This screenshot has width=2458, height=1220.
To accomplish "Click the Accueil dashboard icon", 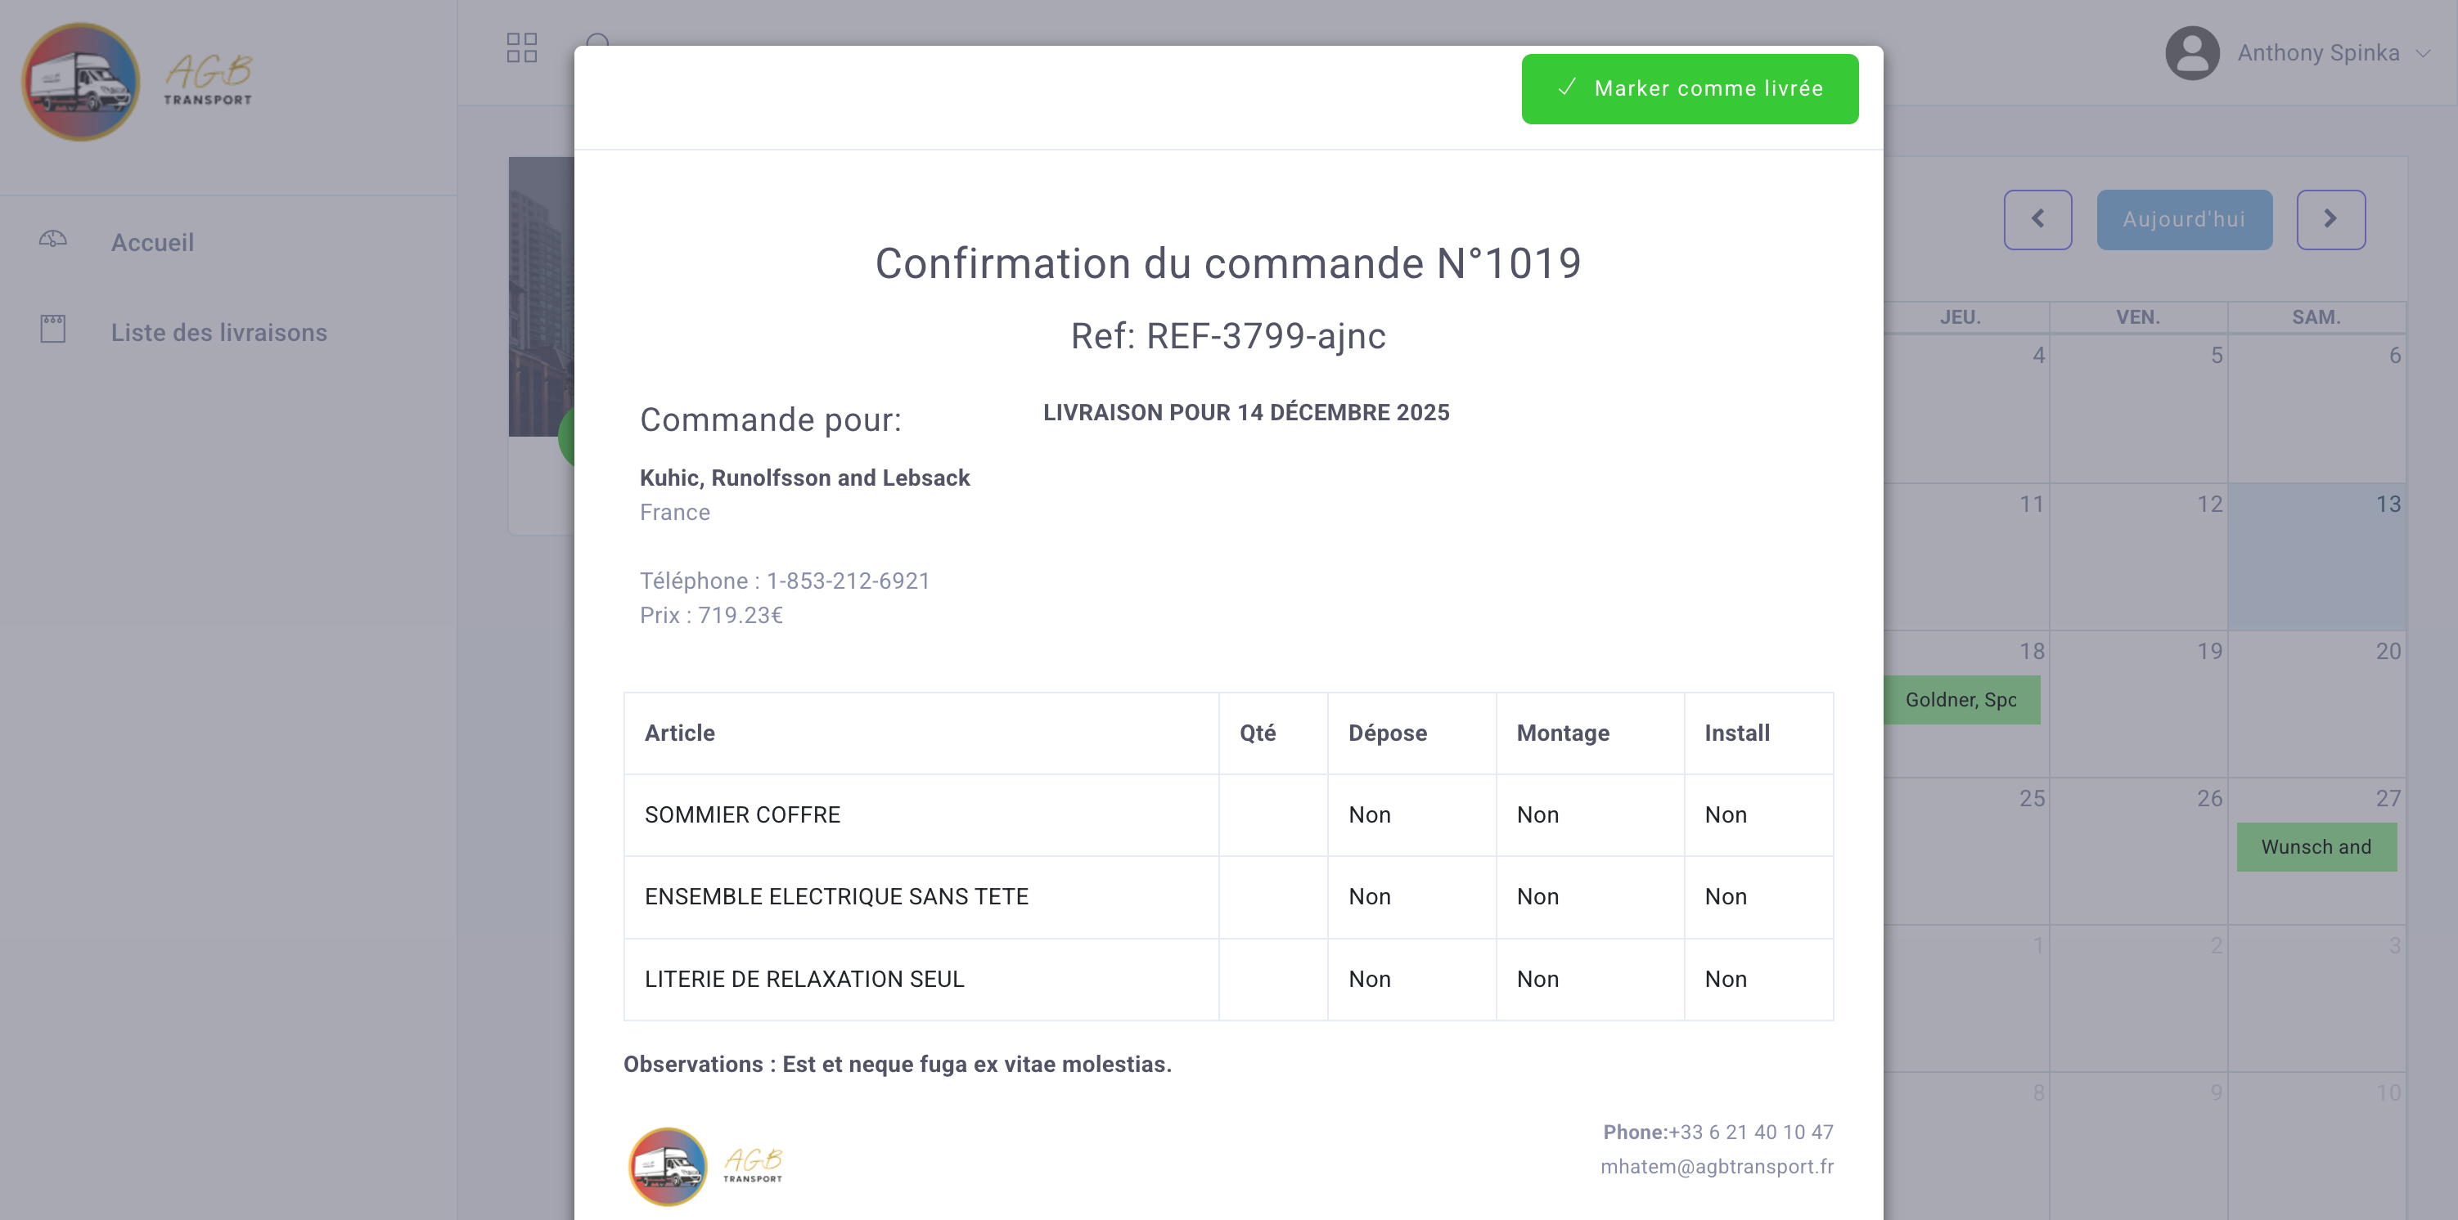I will click(53, 240).
